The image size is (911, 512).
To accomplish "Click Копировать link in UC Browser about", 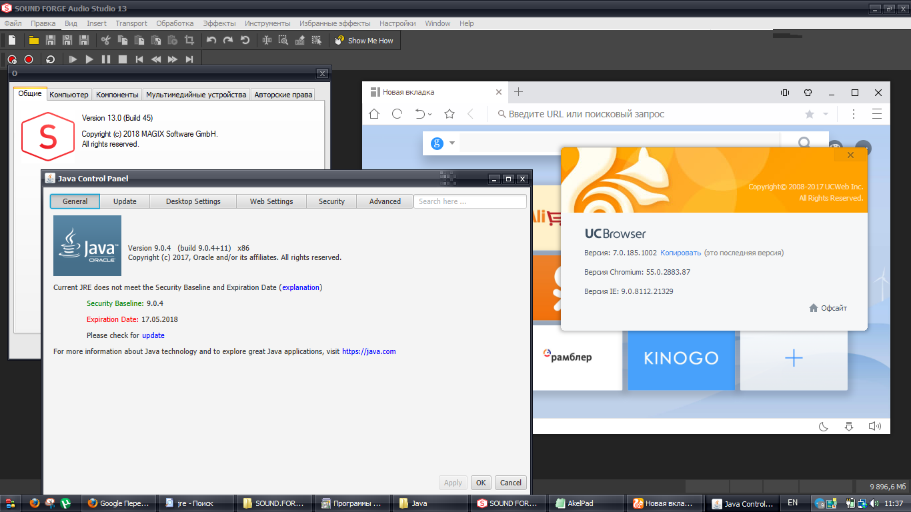I will (x=681, y=253).
